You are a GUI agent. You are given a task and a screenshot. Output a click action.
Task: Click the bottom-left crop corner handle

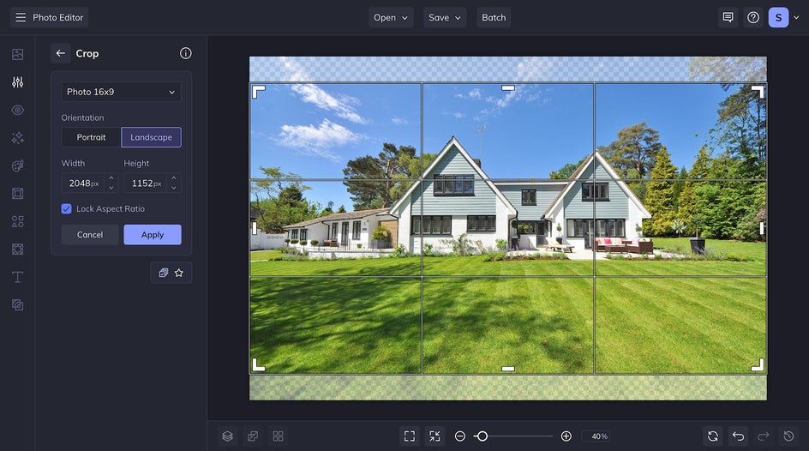pos(258,364)
